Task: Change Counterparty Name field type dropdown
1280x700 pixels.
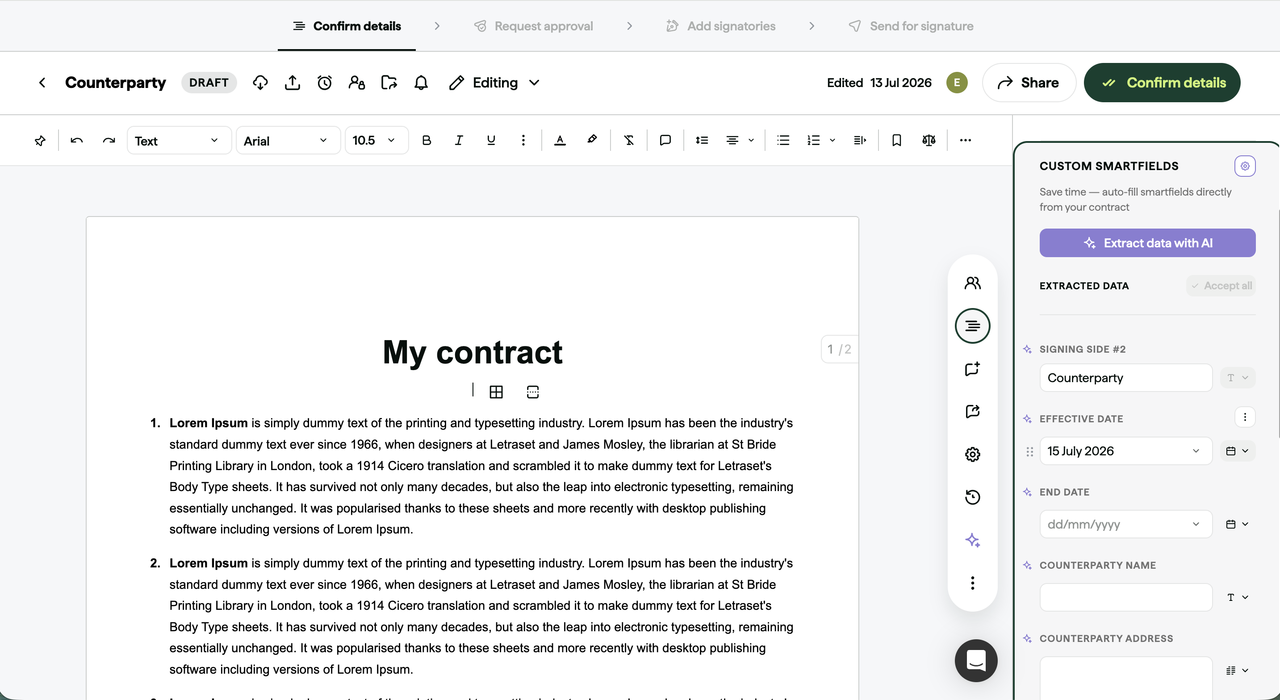Action: (1237, 597)
